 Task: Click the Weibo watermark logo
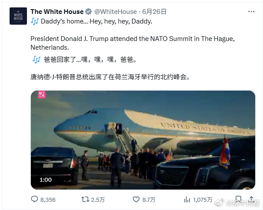[x=220, y=203]
